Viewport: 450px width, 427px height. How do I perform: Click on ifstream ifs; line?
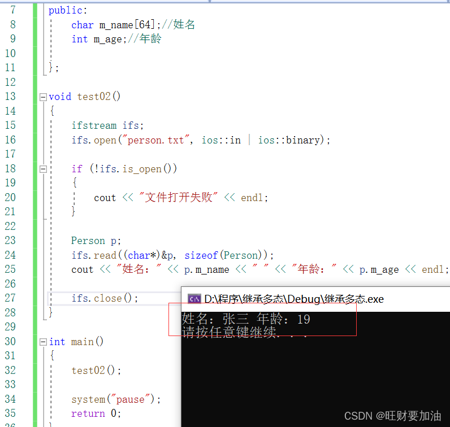pos(107,125)
